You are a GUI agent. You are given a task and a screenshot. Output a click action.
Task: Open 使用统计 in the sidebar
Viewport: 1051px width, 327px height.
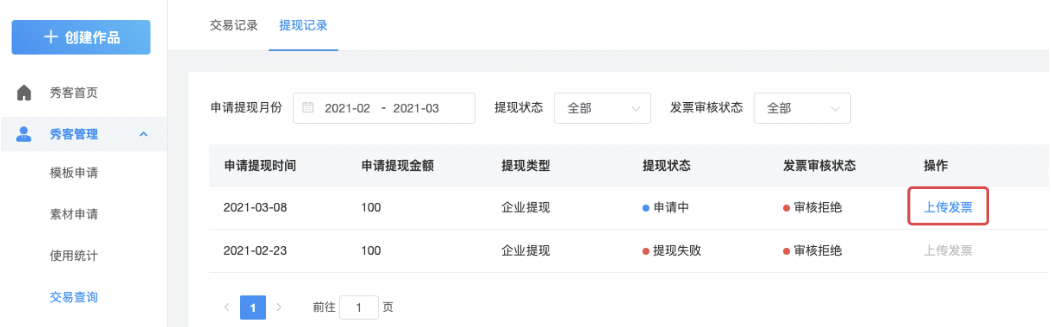click(74, 256)
